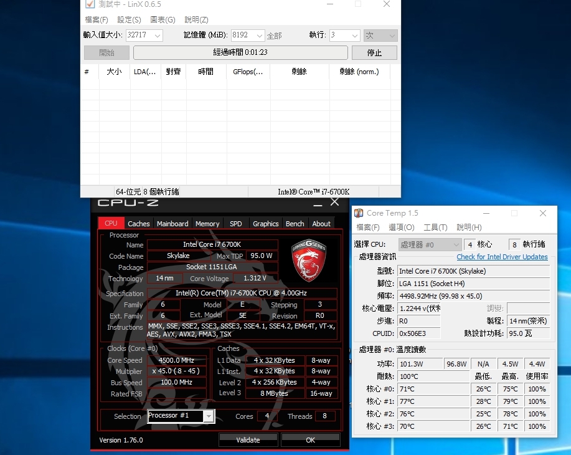Switch to the CPU tab in CPU-Z
The height and width of the screenshot is (455, 571).
click(x=111, y=224)
